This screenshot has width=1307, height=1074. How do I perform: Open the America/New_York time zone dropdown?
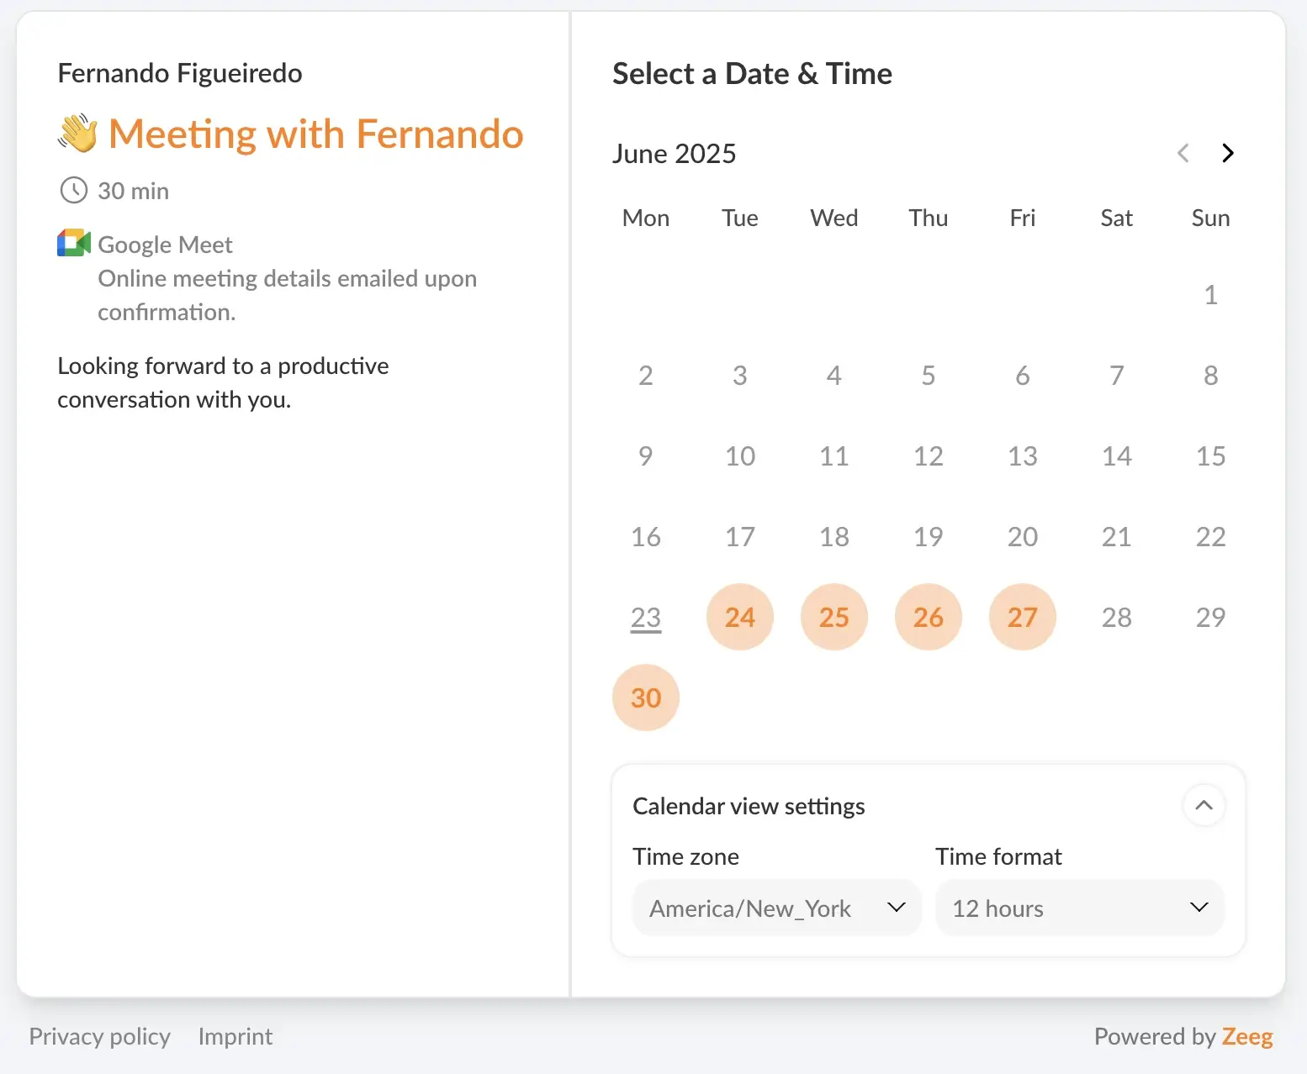click(x=777, y=908)
